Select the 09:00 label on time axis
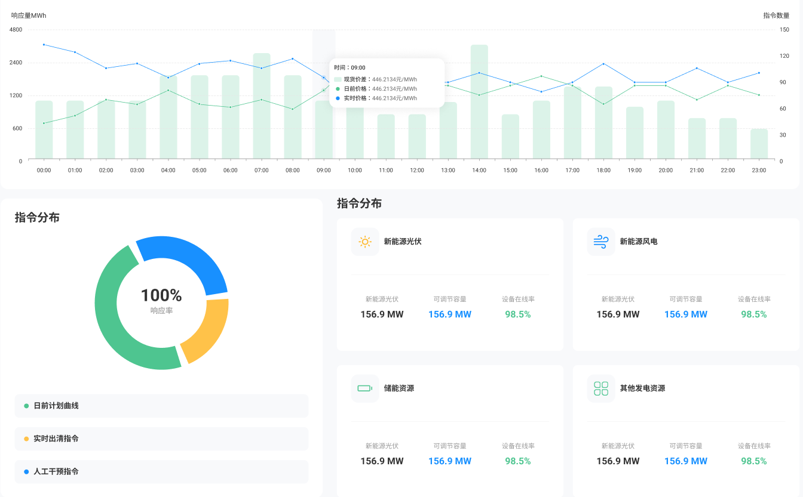The image size is (803, 497). (324, 170)
